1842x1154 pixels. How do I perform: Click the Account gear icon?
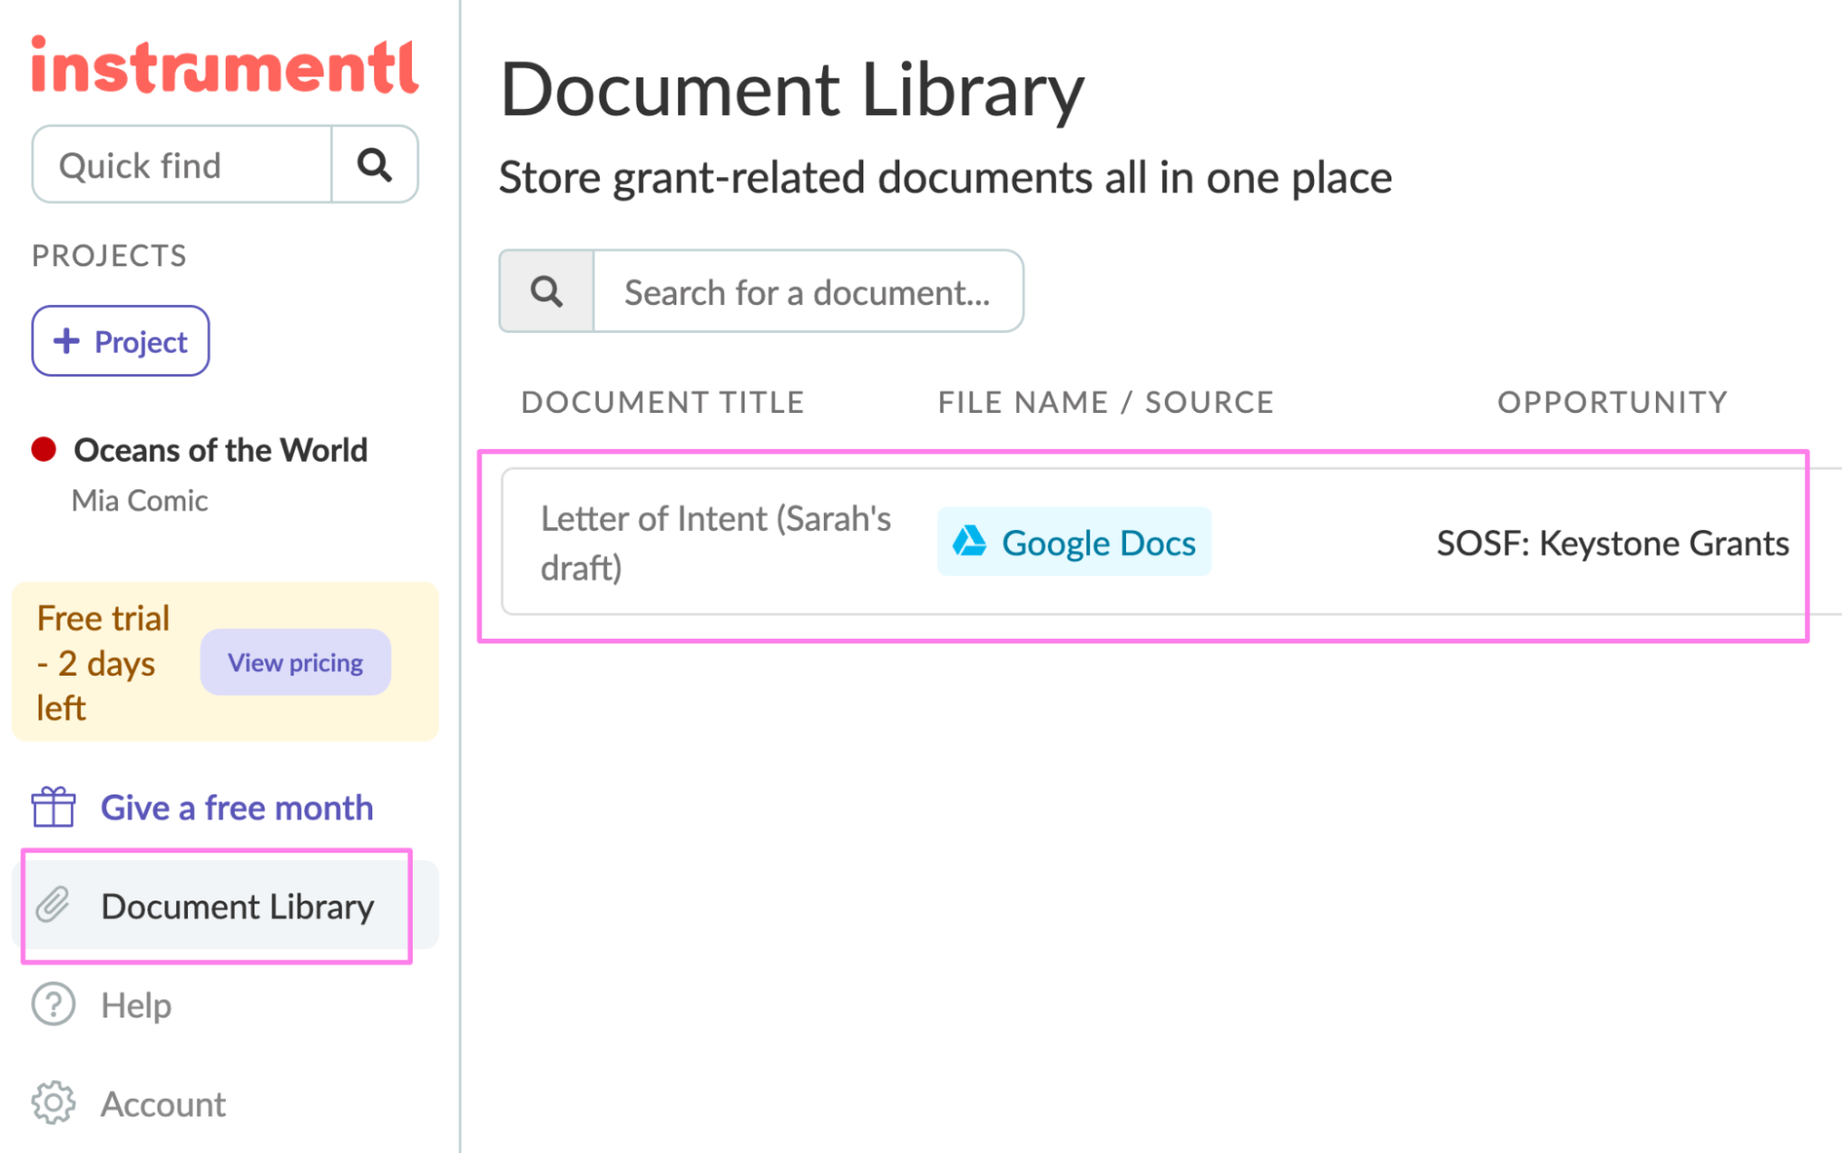[x=53, y=1103]
